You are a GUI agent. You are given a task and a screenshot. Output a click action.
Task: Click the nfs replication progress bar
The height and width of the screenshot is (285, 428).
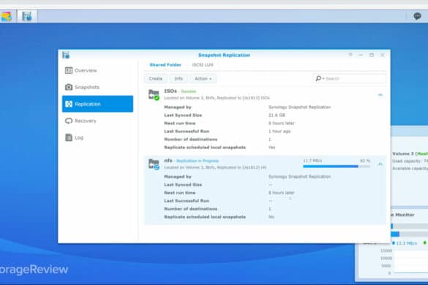click(337, 167)
